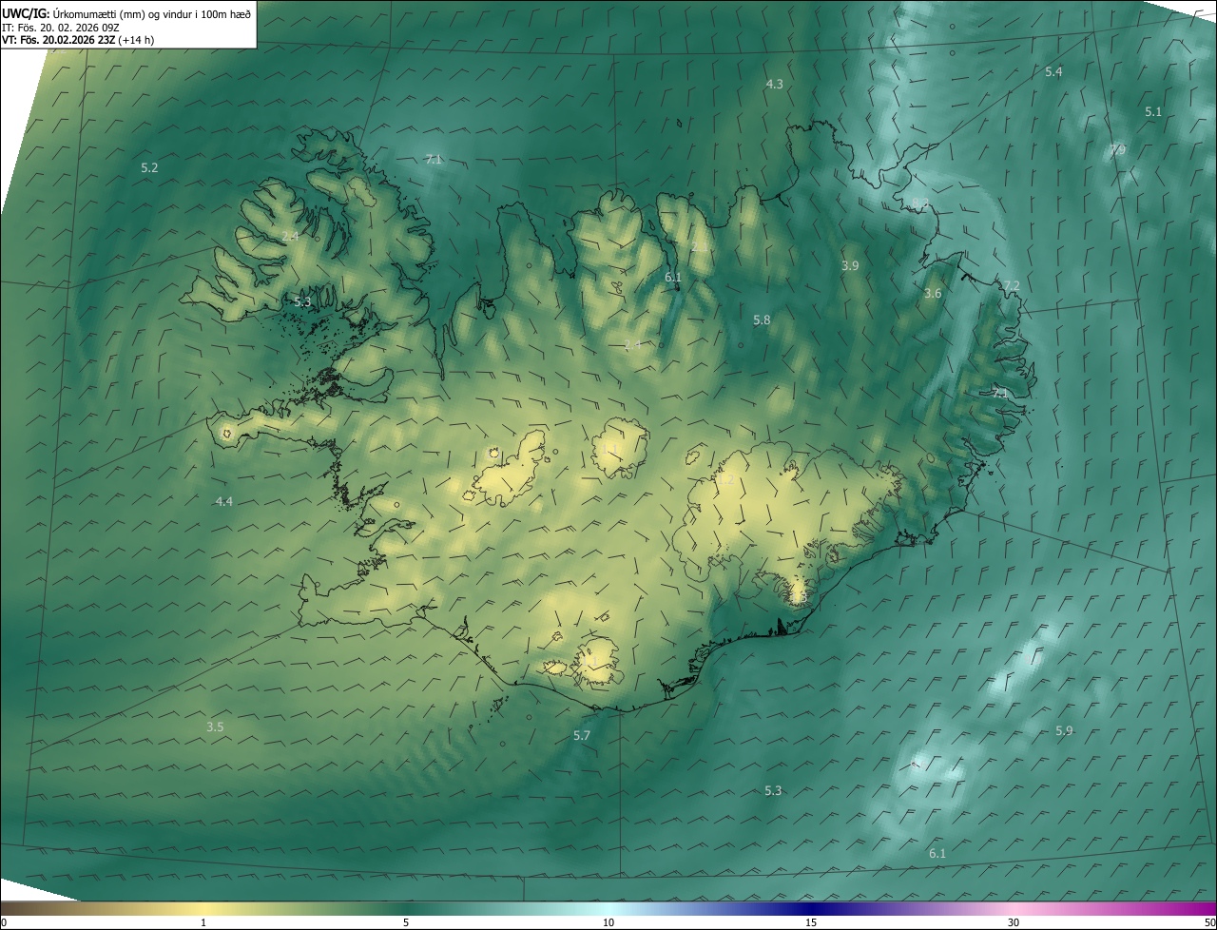This screenshot has height=930, width=1217.
Task: Select the 'IT: Fös. 20. 02. 2026 09Z' line
Action: [60, 27]
